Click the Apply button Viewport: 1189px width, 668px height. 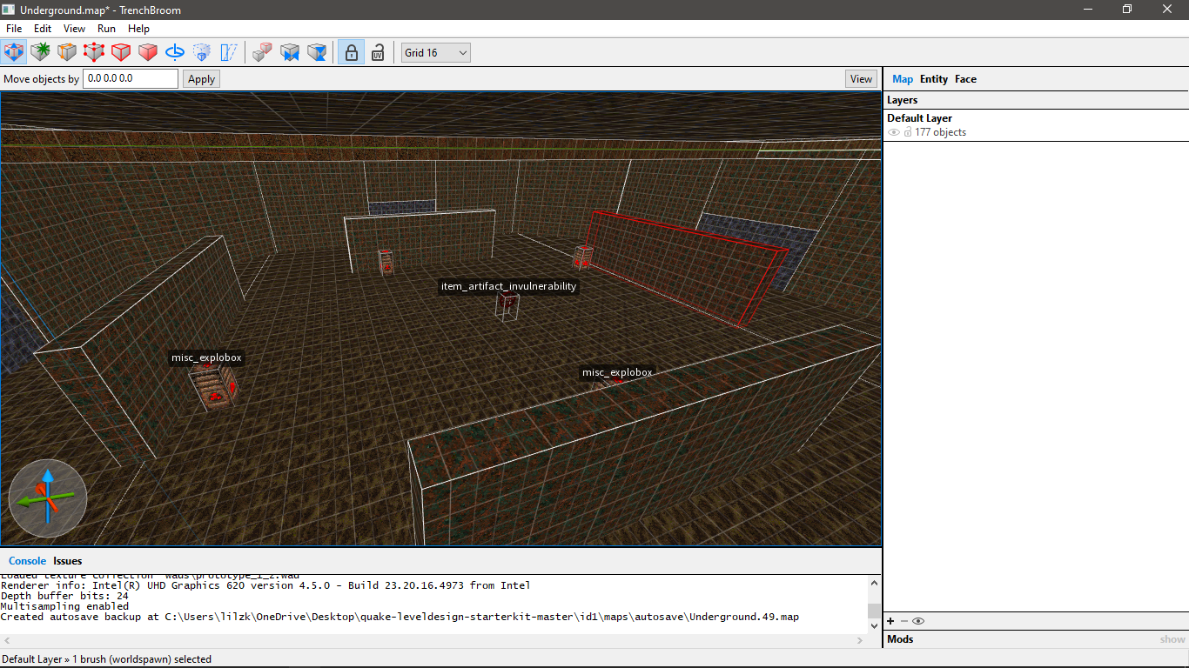pyautogui.click(x=202, y=79)
